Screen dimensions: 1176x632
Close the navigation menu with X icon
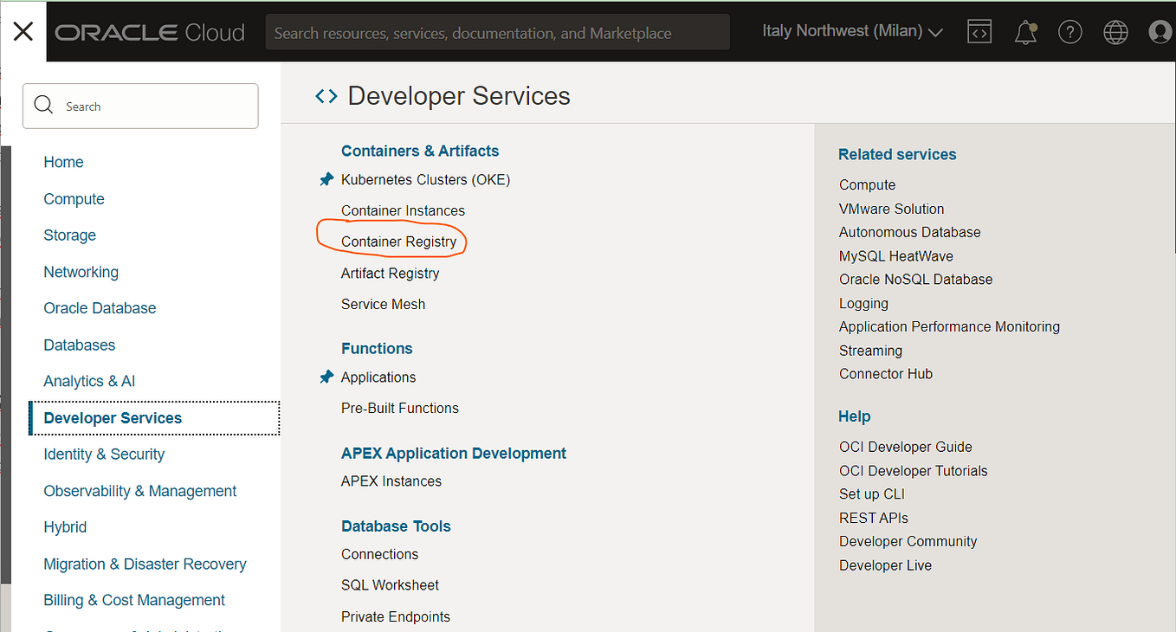point(23,32)
